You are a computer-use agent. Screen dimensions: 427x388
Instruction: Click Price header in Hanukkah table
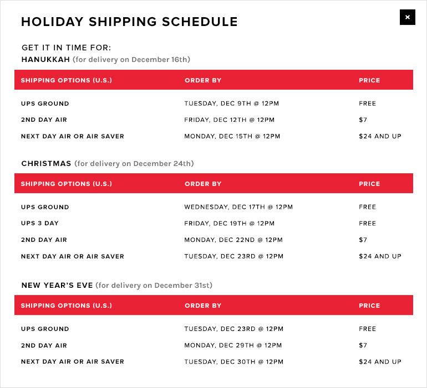click(369, 80)
